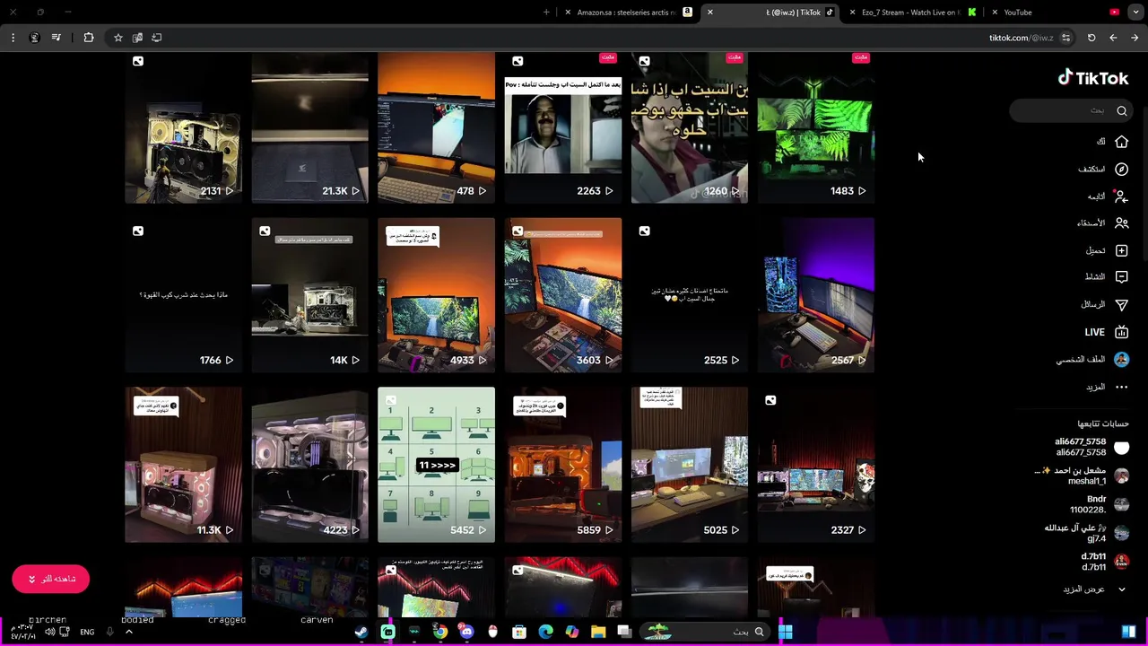This screenshot has height=646, width=1148.
Task: Open followed account ali6677_5758
Action: [x=1092, y=447]
